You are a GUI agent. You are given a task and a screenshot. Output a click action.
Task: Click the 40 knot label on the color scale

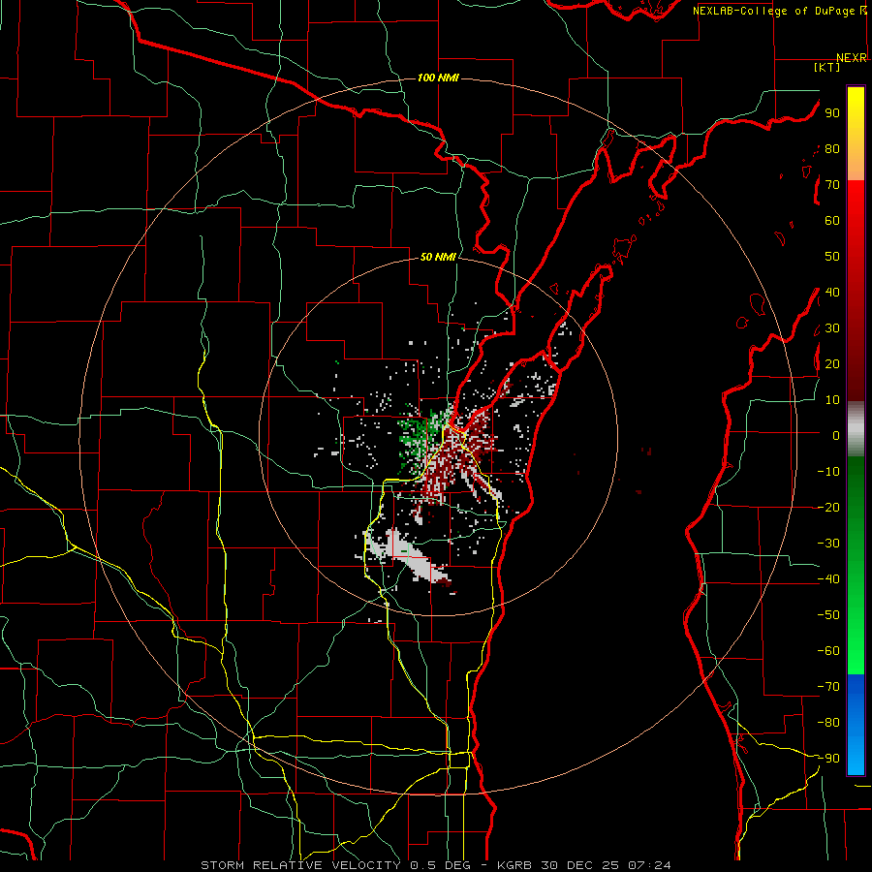pyautogui.click(x=832, y=292)
